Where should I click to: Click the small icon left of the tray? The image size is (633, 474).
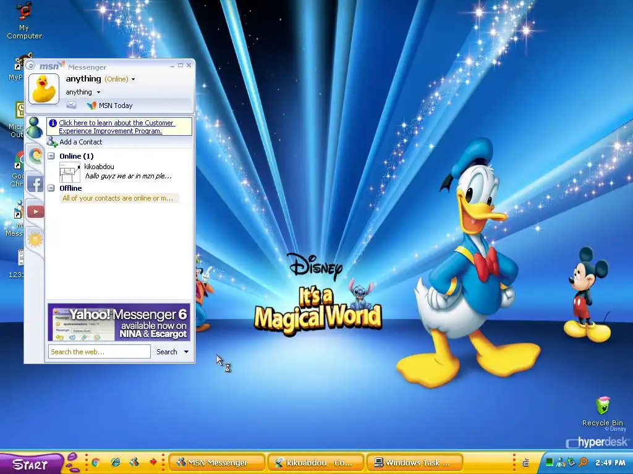click(526, 463)
